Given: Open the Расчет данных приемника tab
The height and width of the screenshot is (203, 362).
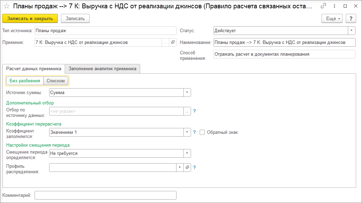Looking at the screenshot, I should tap(34, 69).
